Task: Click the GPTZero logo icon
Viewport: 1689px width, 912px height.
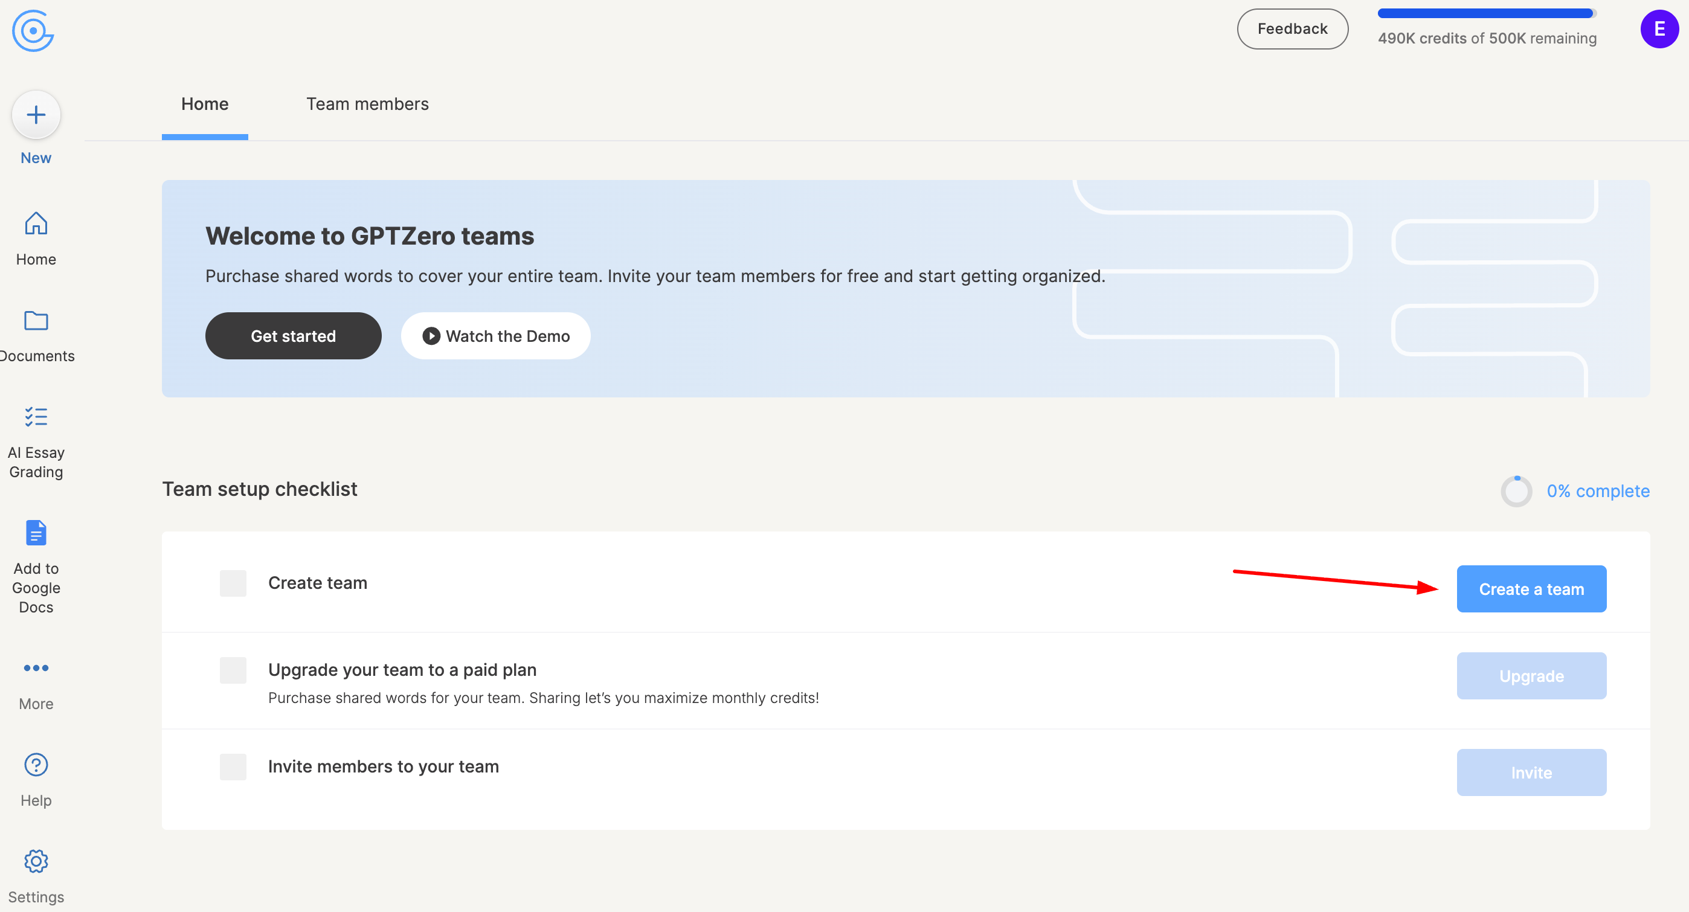Action: coord(33,31)
